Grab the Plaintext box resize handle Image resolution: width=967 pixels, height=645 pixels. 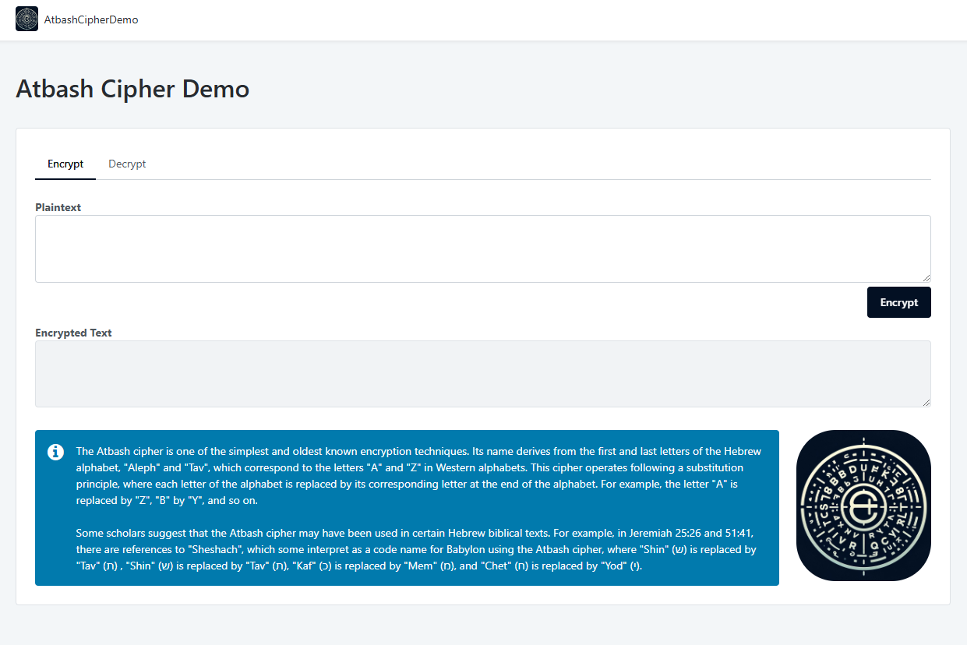(x=926, y=277)
